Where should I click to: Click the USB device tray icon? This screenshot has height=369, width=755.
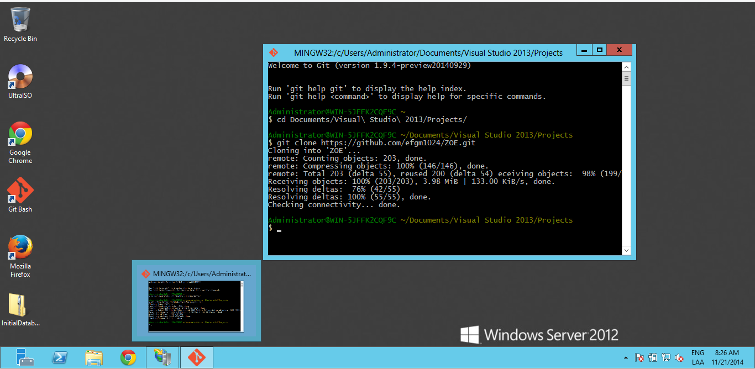(x=653, y=357)
